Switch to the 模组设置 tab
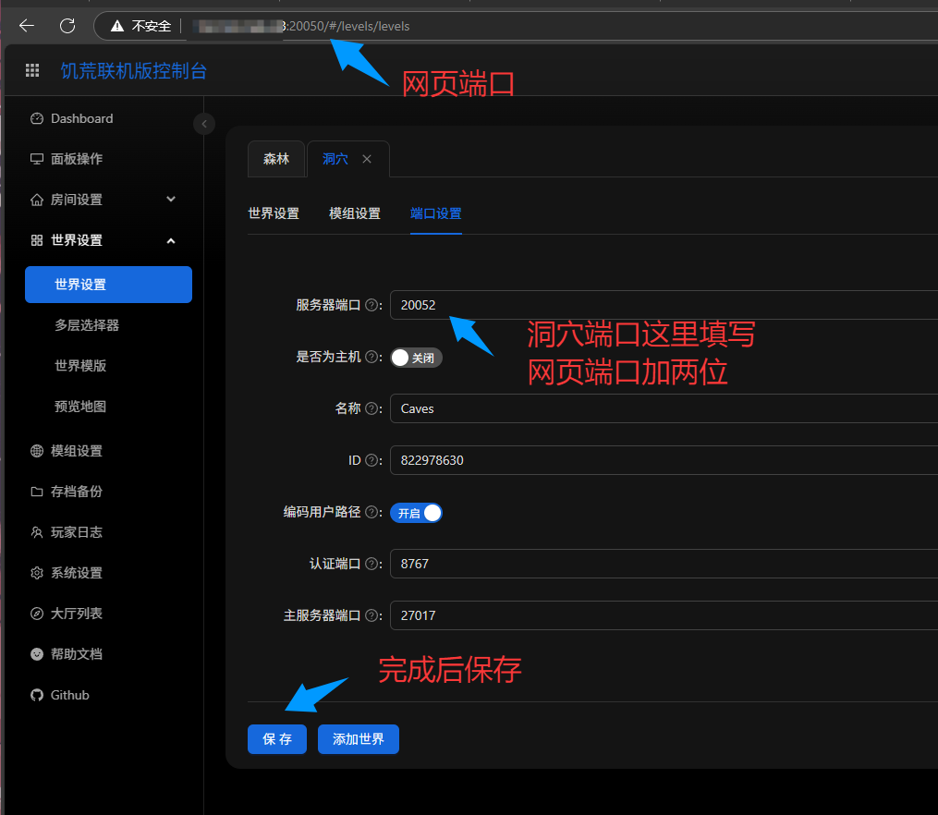 coord(355,213)
